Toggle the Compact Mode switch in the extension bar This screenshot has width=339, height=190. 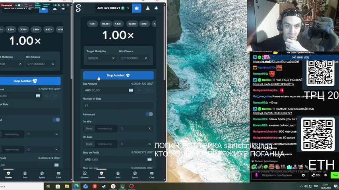pyautogui.click(x=55, y=5)
